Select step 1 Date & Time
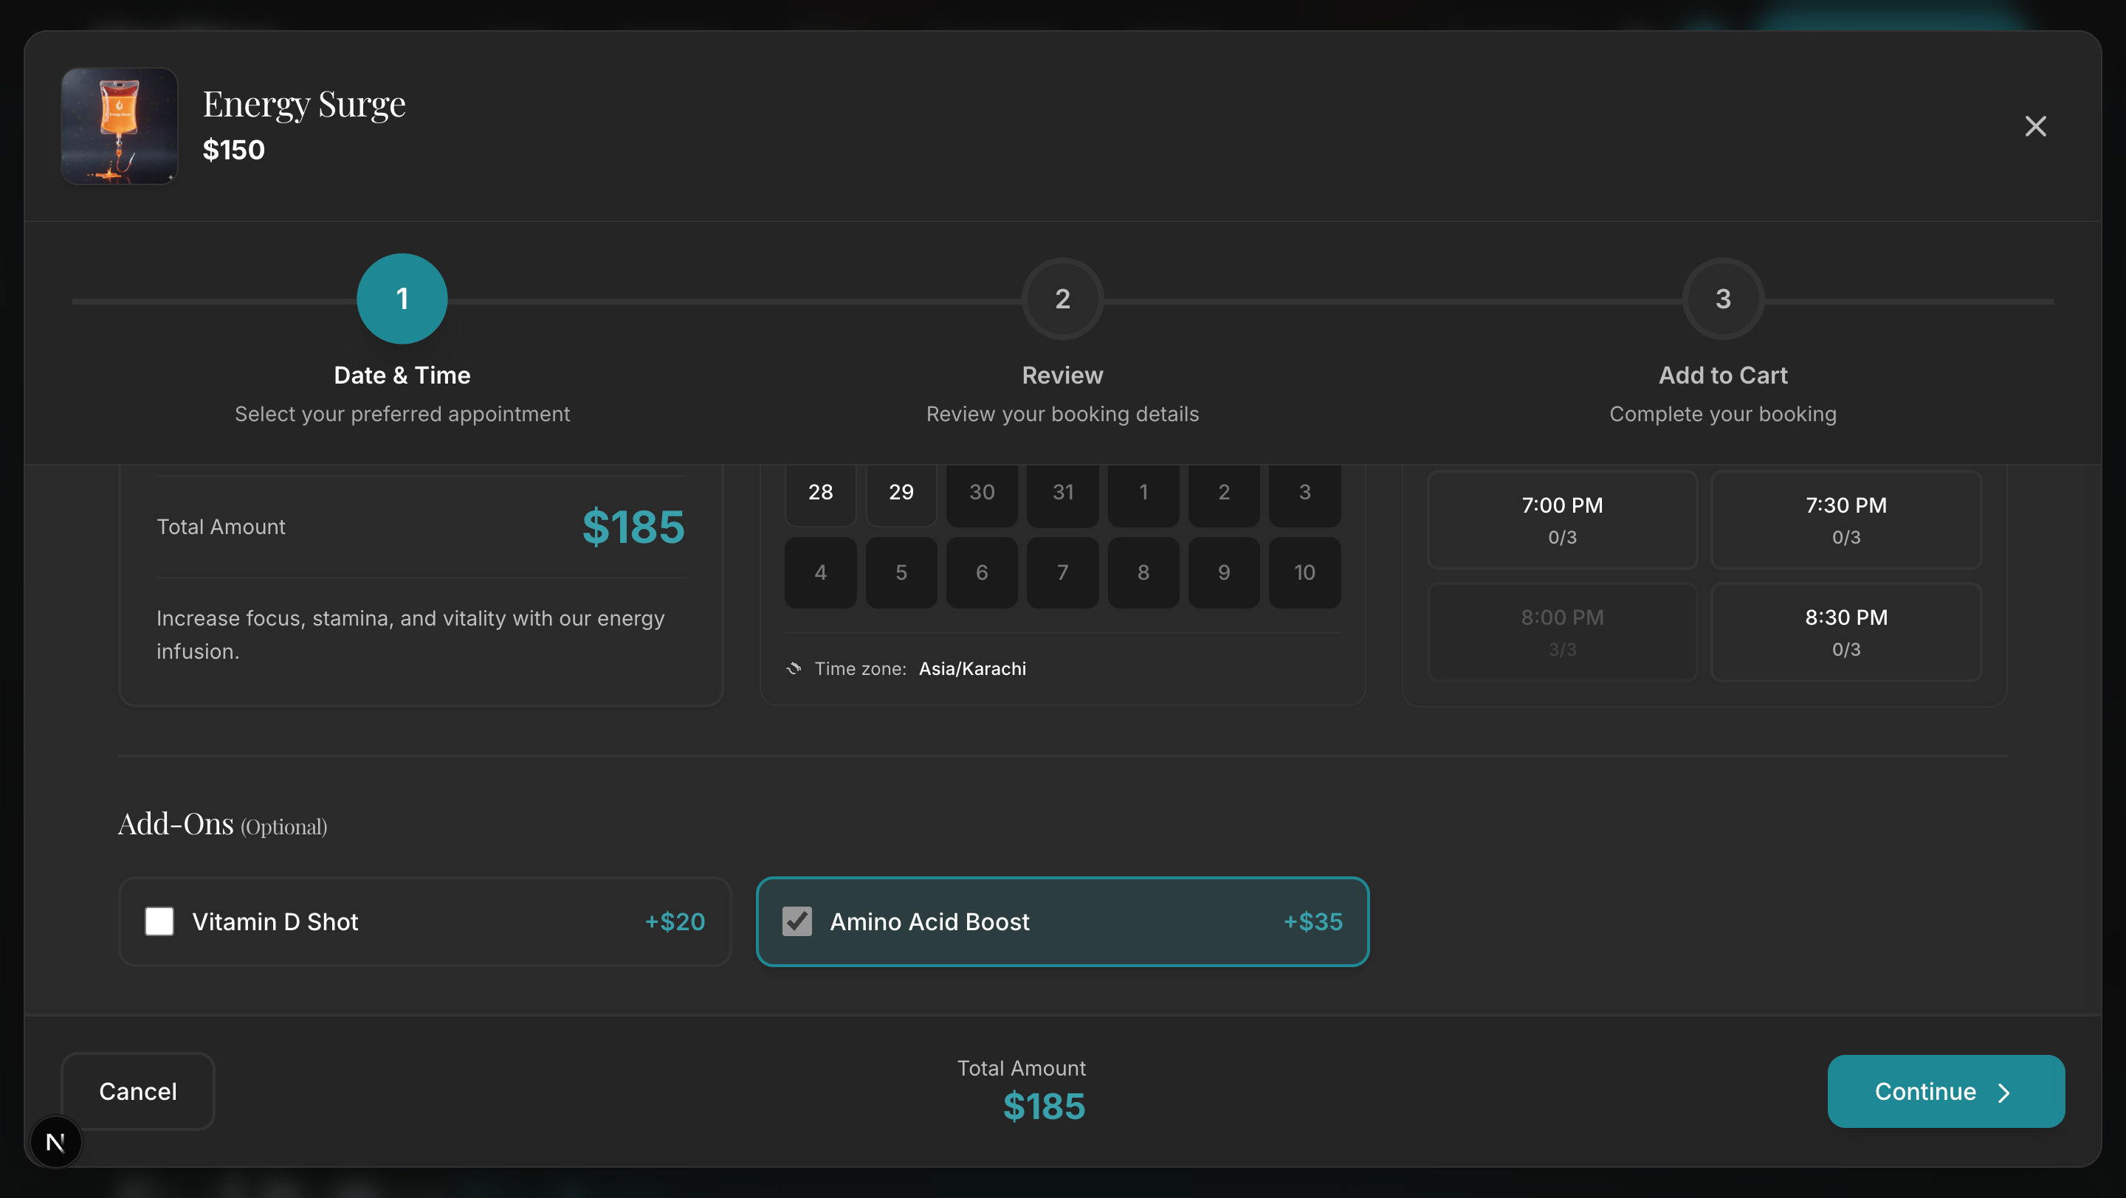Viewport: 2126px width, 1198px height. click(402, 299)
